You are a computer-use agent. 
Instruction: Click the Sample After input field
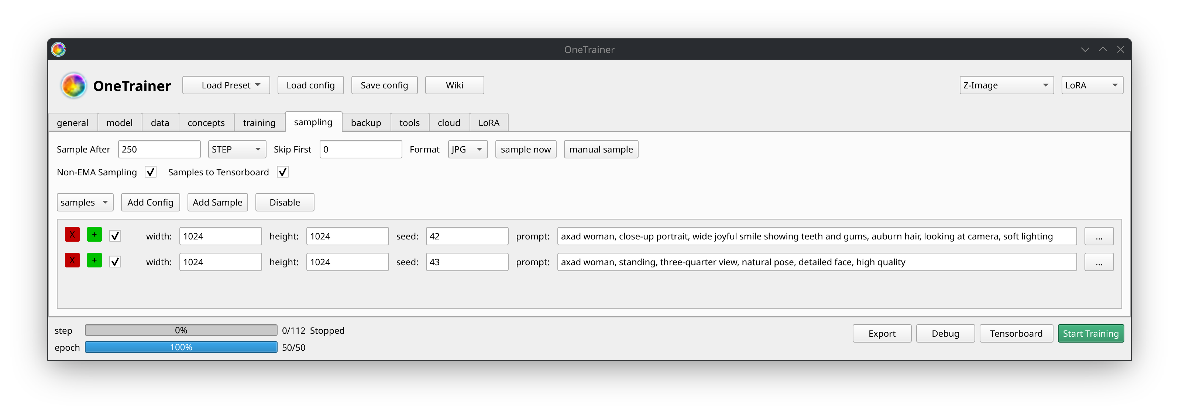[159, 150]
